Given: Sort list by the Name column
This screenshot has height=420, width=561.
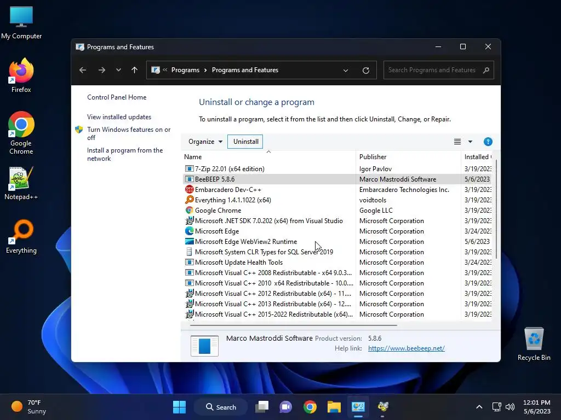Looking at the screenshot, I should tap(268, 157).
